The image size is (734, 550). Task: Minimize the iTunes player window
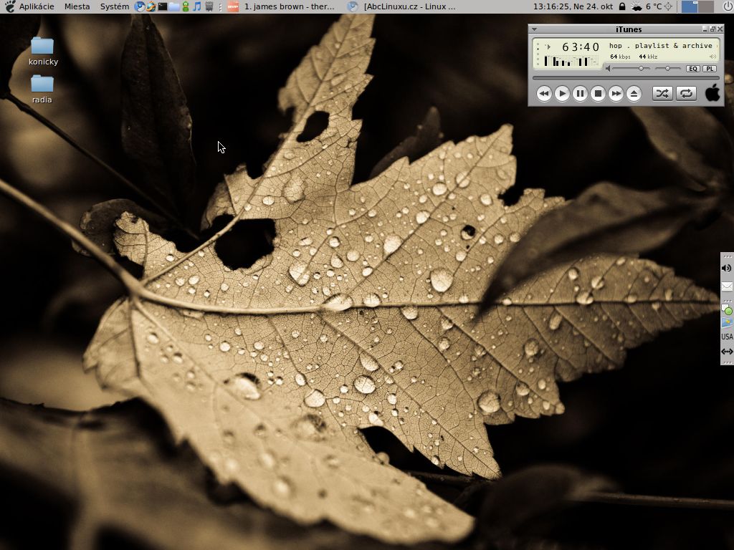point(705,29)
